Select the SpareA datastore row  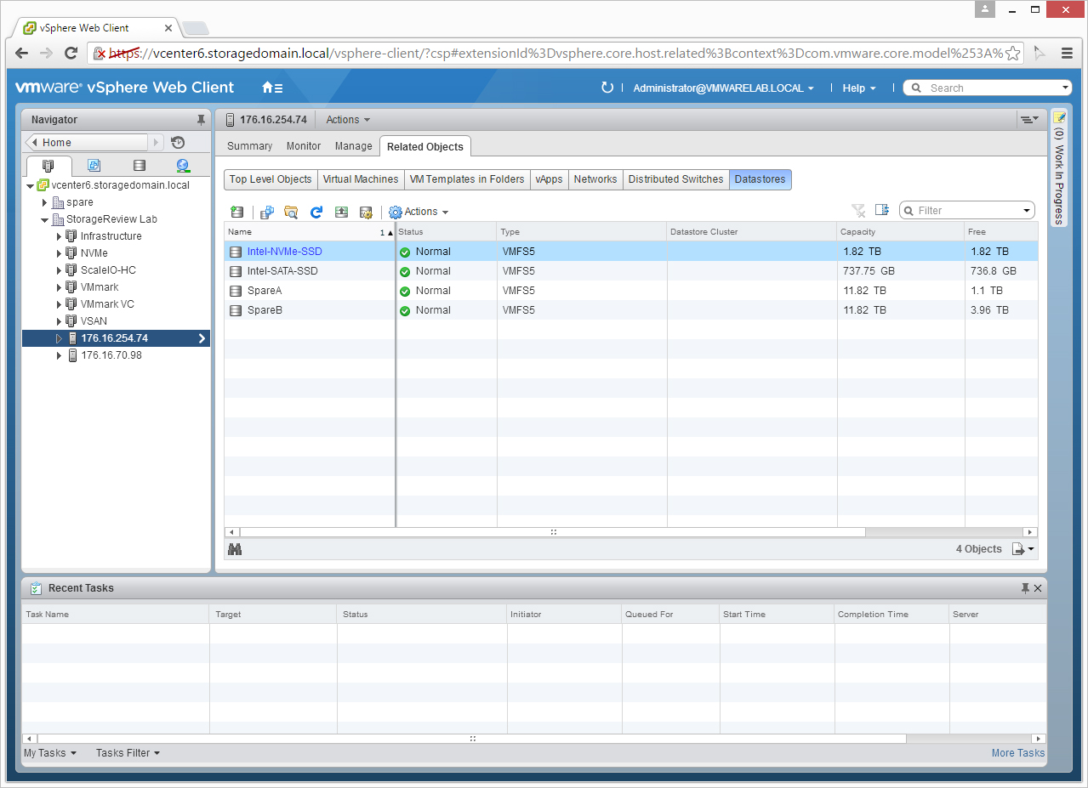(630, 291)
